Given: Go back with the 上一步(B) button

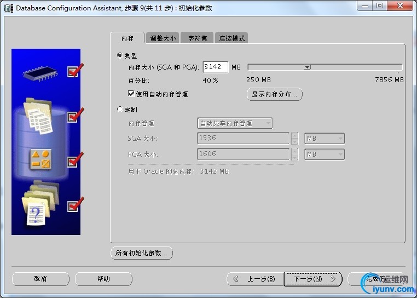Looking at the screenshot, I should (256, 279).
